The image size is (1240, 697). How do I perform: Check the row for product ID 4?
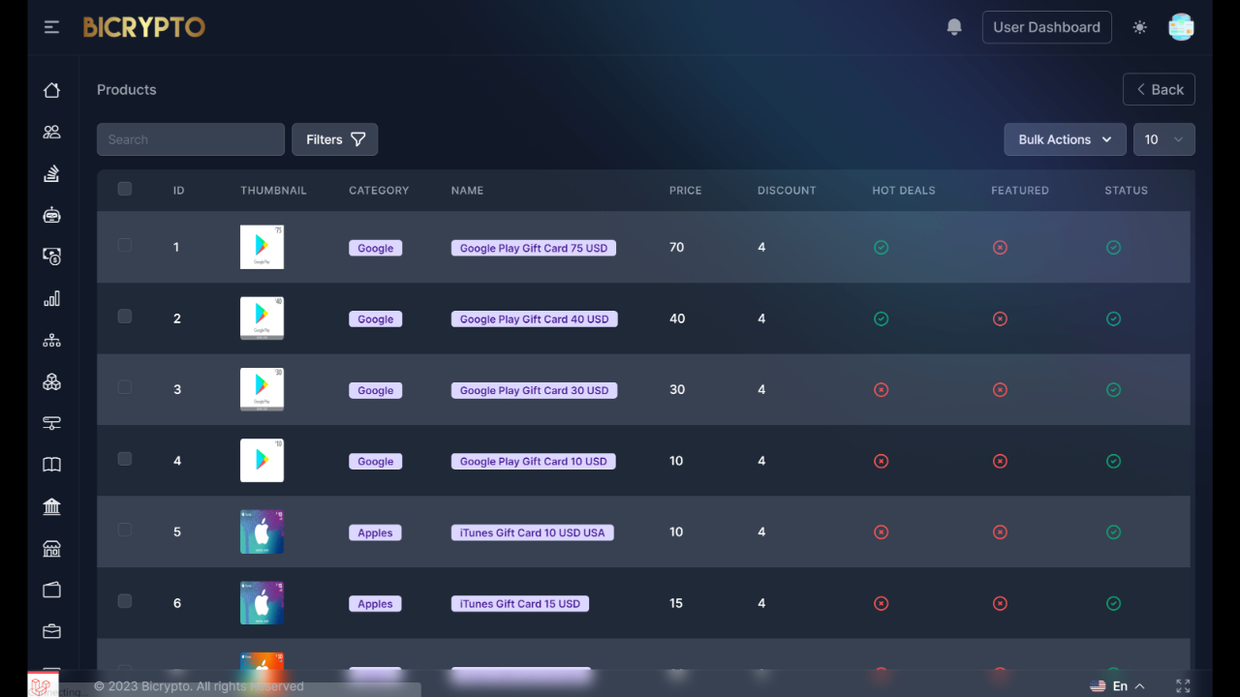(125, 459)
